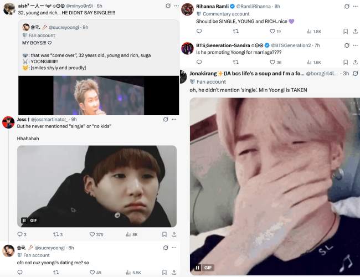This screenshot has height=277, width=360.
Task: Open @jessmartinator_ profile handle
Action: (x=50, y=119)
